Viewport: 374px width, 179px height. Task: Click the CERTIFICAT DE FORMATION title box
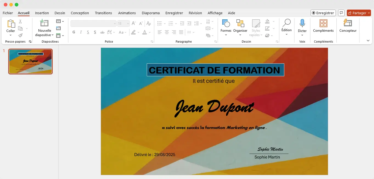tap(215, 70)
